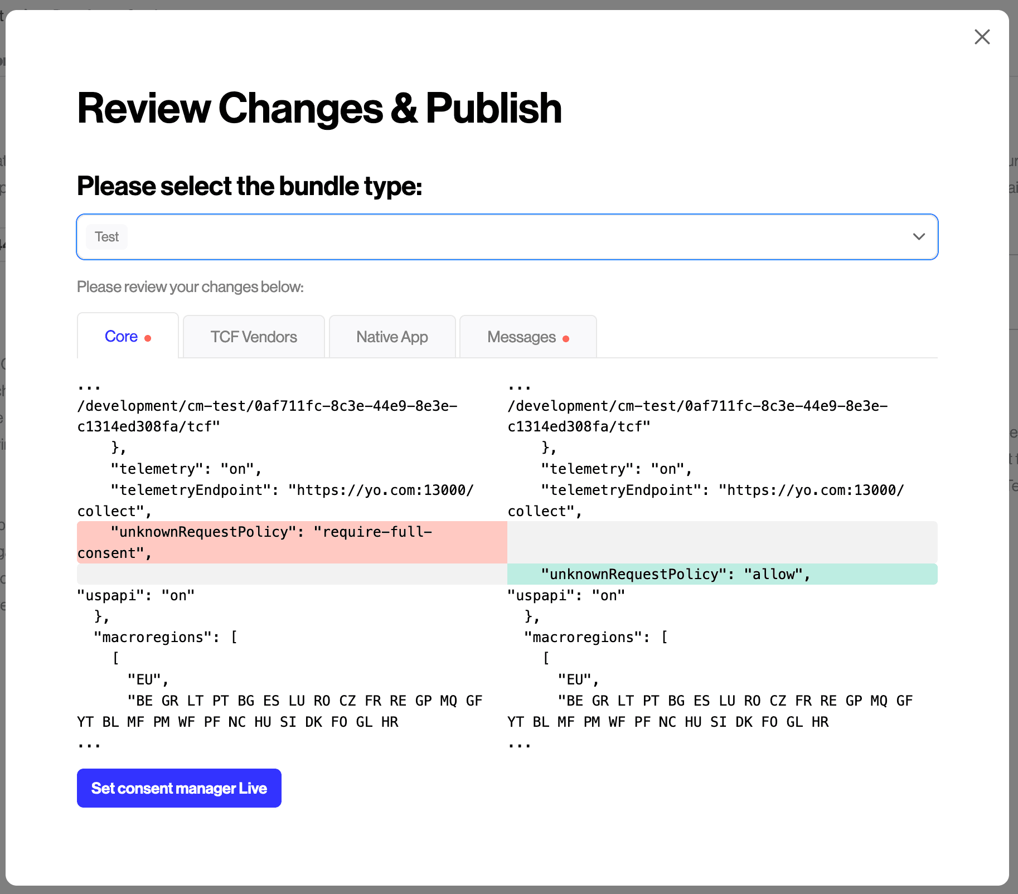Viewport: 1018px width, 894px height.
Task: Click the uspapi on line in the left diff
Action: (x=135, y=595)
